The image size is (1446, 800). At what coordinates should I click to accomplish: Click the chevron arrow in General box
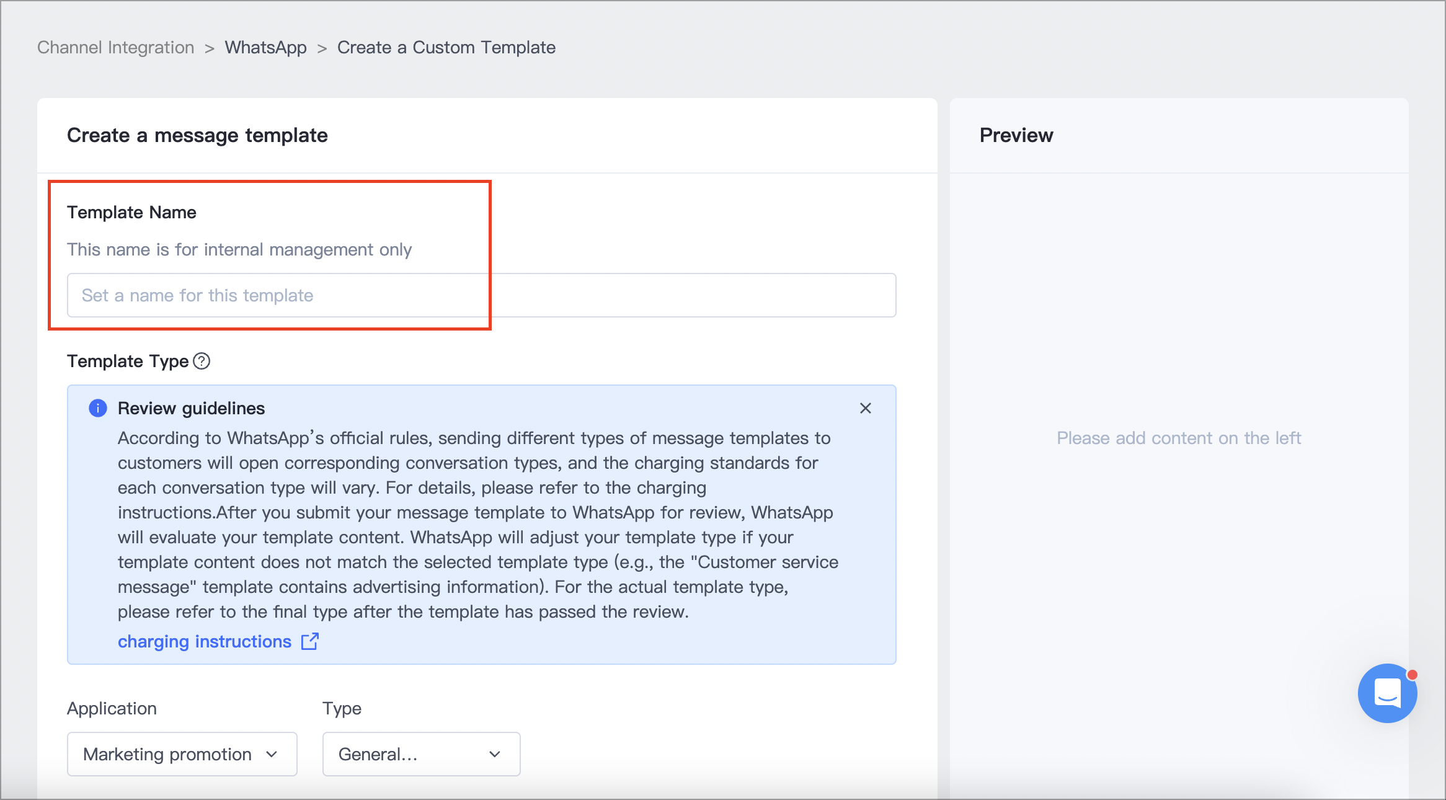[x=495, y=754]
